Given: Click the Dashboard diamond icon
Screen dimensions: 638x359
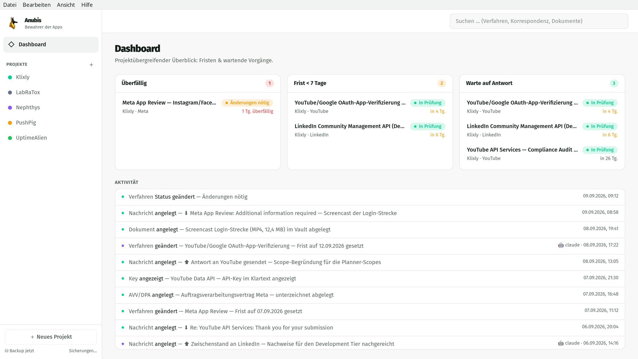Looking at the screenshot, I should 11,44.
